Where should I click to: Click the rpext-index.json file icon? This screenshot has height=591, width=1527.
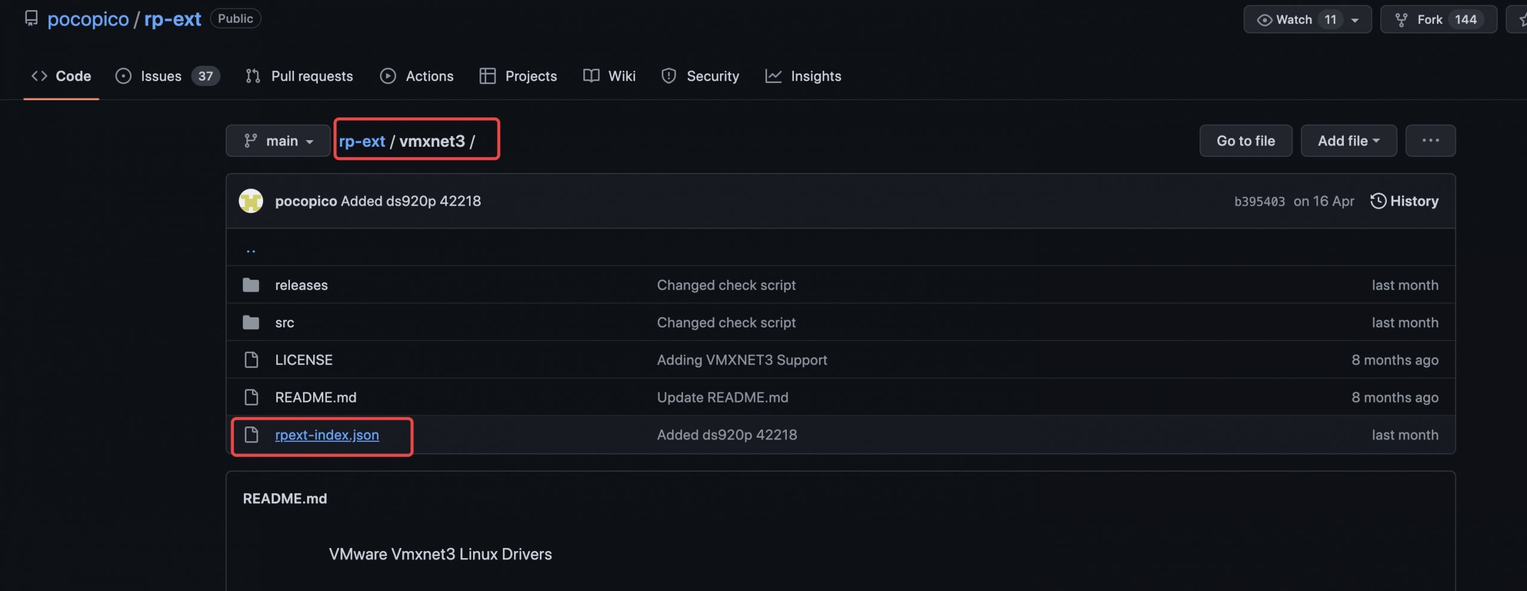(x=251, y=435)
